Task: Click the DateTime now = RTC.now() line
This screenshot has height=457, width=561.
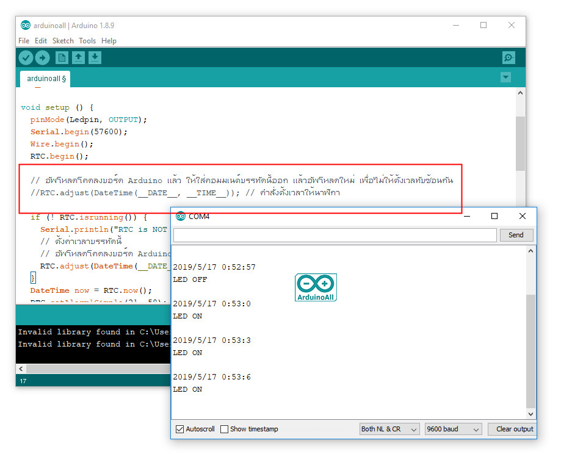Action: click(91, 290)
